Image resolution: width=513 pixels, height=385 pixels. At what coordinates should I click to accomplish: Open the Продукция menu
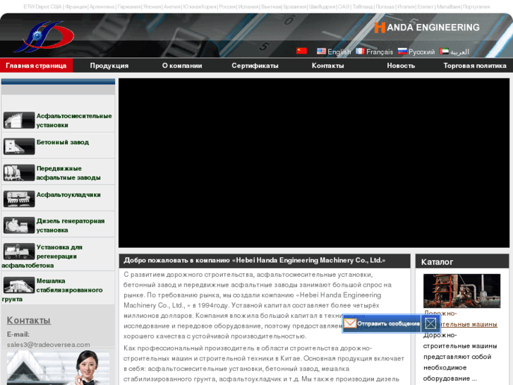click(109, 66)
